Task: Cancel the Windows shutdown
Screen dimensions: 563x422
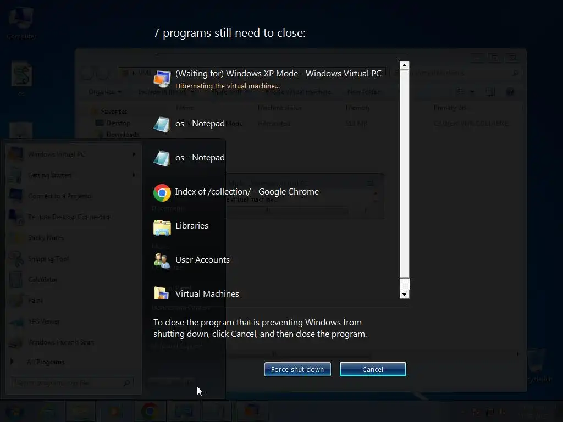Action: click(373, 369)
